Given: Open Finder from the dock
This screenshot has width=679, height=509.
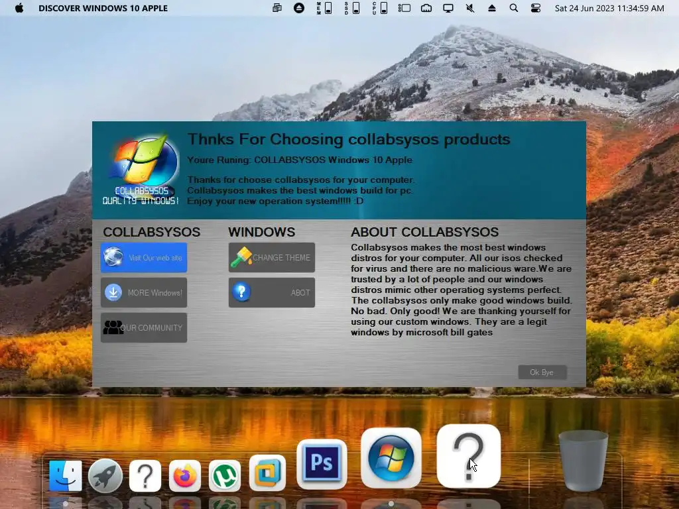Looking at the screenshot, I should [x=66, y=476].
